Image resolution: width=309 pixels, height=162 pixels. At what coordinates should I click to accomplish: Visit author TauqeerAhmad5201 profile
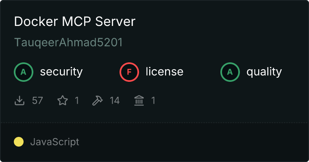point(68,42)
